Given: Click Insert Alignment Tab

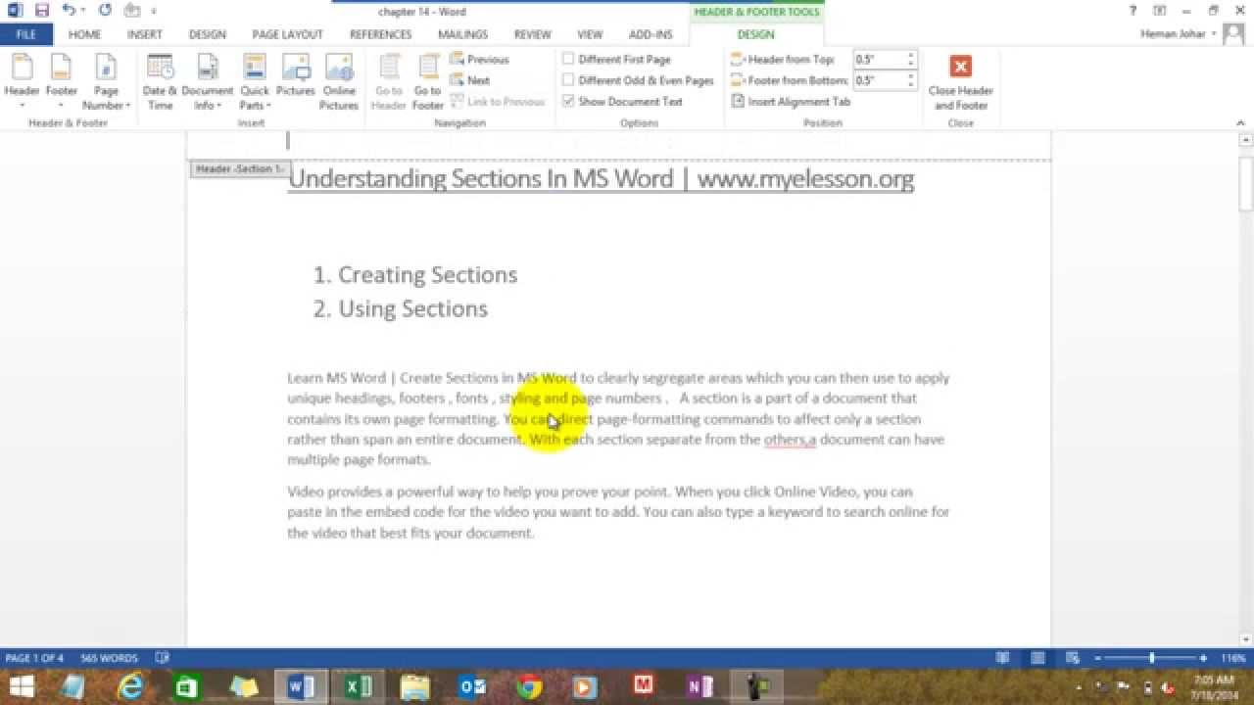Looking at the screenshot, I should pos(791,102).
